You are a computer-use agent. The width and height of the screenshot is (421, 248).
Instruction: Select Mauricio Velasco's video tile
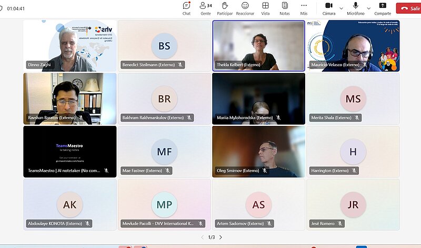[353, 46]
